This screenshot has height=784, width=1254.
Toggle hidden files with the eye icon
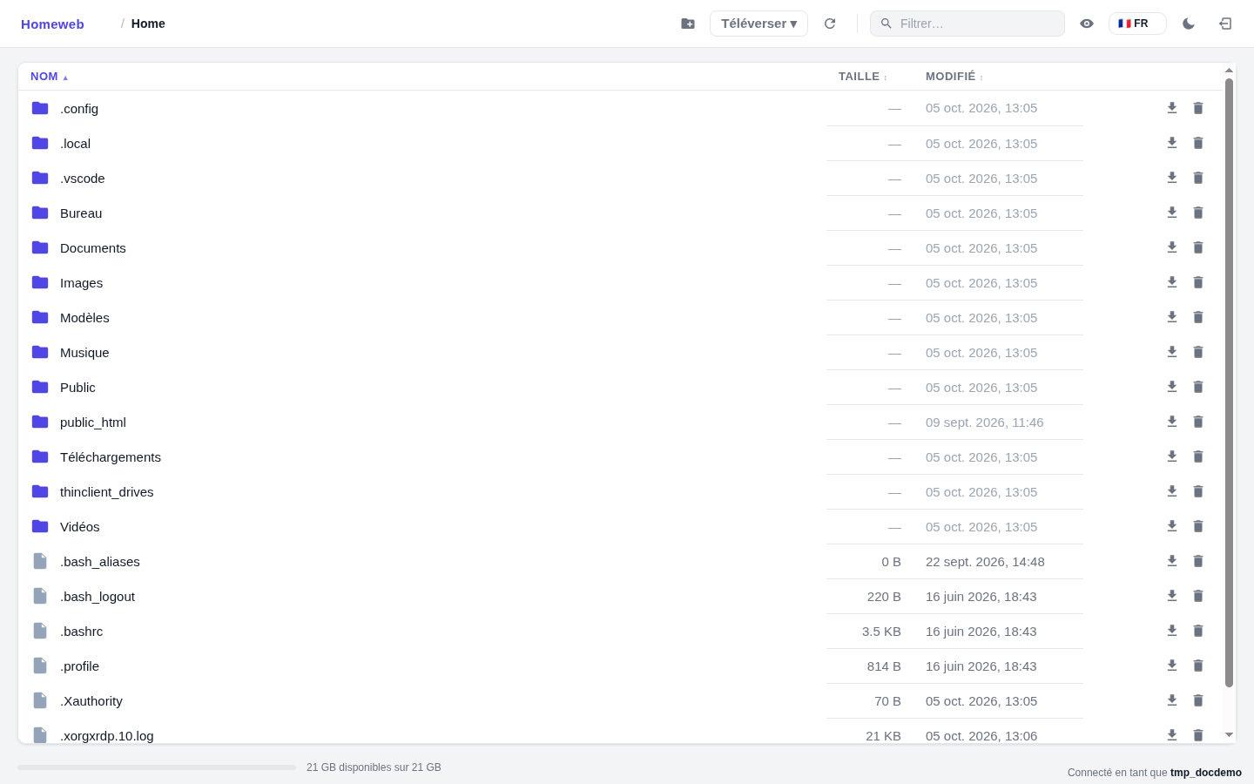click(x=1087, y=24)
